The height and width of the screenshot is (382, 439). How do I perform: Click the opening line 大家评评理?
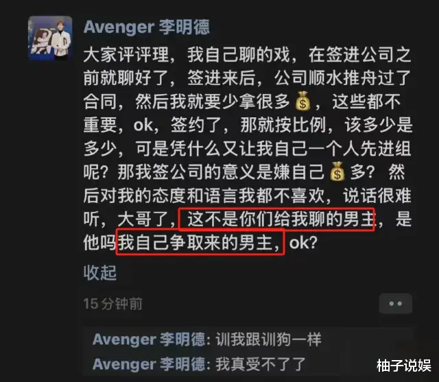click(126, 55)
